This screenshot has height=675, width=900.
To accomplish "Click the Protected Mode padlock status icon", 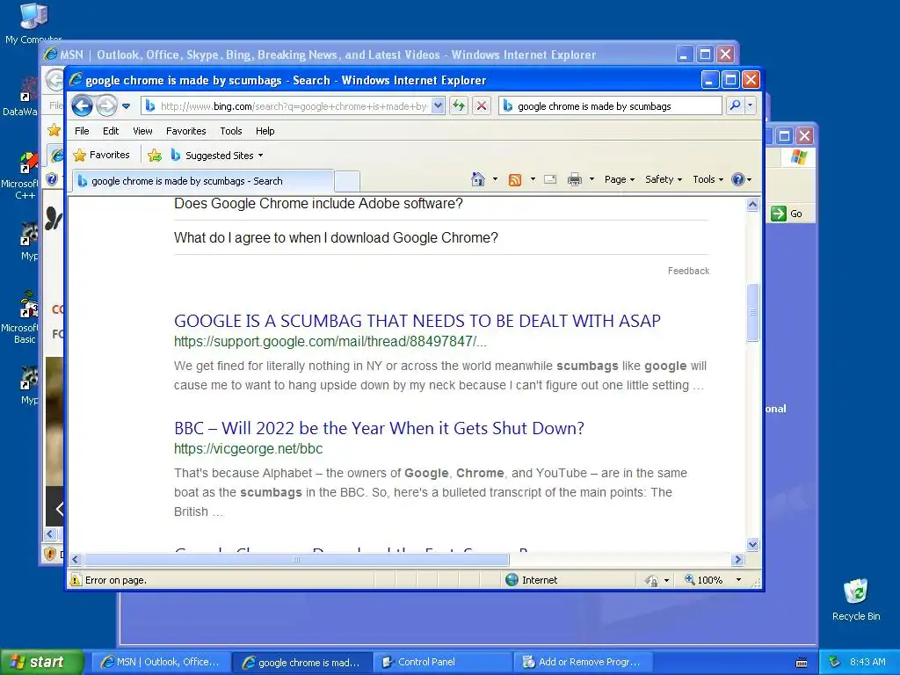I will 651,580.
